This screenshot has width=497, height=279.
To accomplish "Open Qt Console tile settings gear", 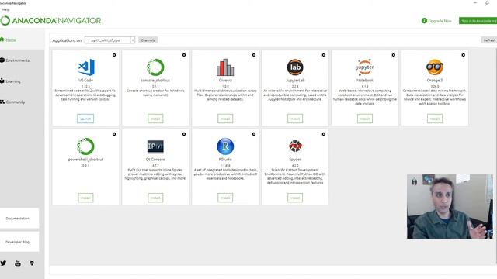I will click(184, 134).
